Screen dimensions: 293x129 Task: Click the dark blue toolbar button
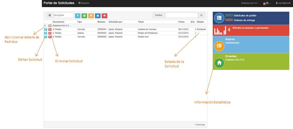(97, 15)
